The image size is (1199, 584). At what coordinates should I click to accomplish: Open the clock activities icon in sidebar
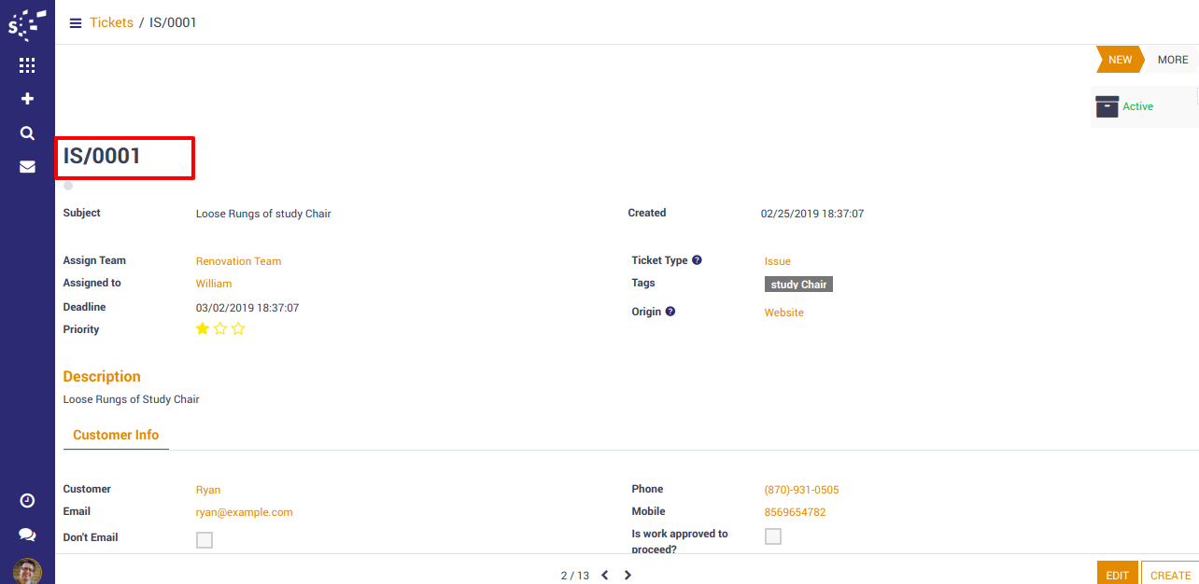(x=27, y=501)
